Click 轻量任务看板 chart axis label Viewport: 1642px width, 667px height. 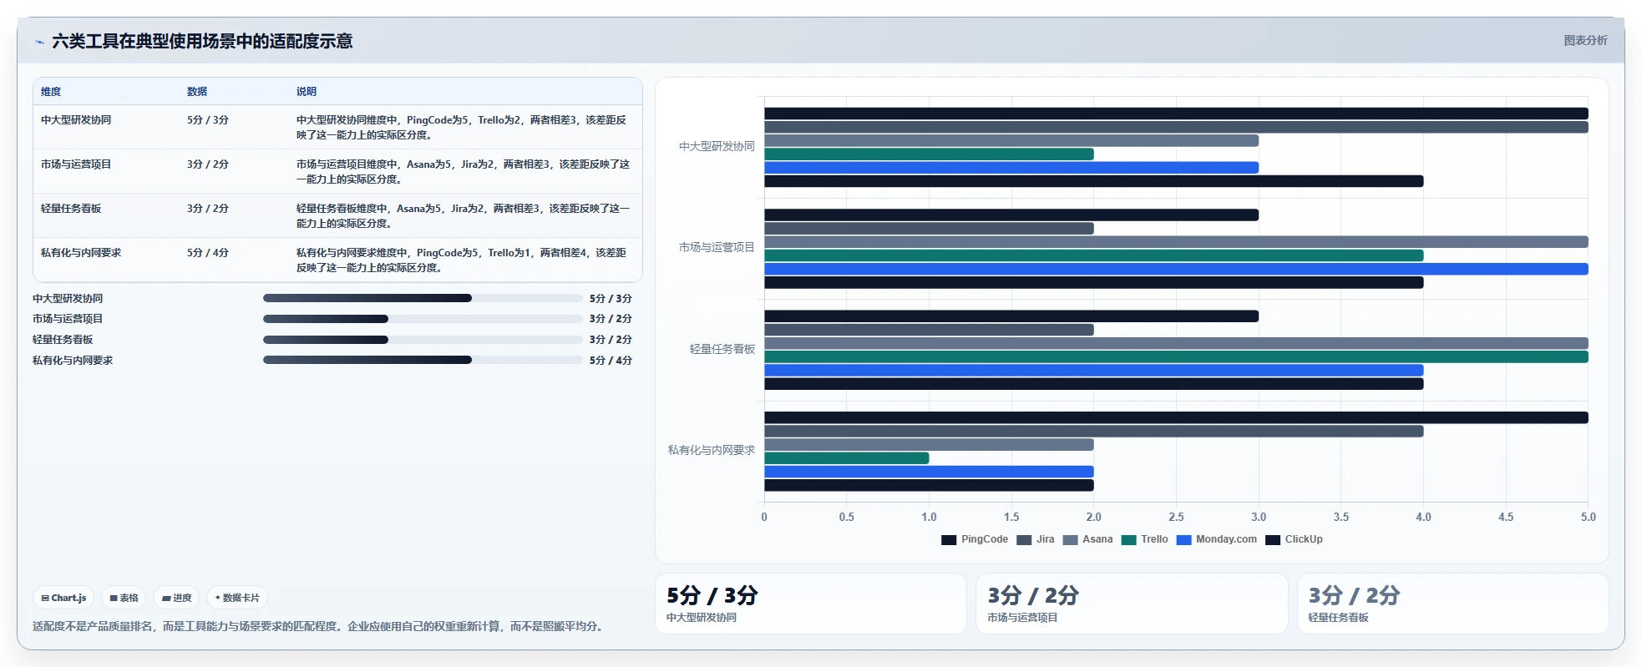click(x=722, y=349)
